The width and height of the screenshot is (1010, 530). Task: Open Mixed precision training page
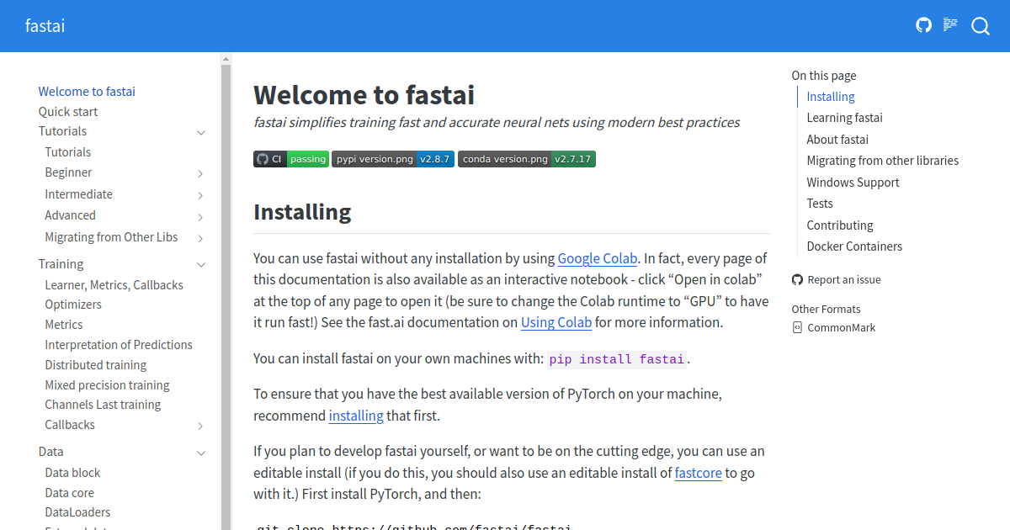click(x=108, y=385)
